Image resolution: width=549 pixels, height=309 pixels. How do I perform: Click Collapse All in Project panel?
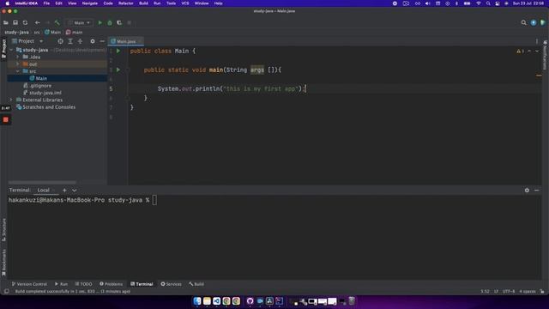click(80, 41)
